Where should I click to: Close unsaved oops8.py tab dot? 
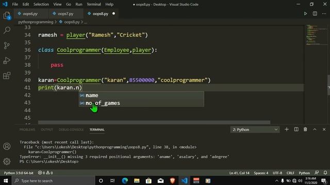point(113,14)
